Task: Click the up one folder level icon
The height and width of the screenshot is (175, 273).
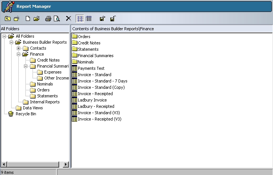Action: point(7,18)
